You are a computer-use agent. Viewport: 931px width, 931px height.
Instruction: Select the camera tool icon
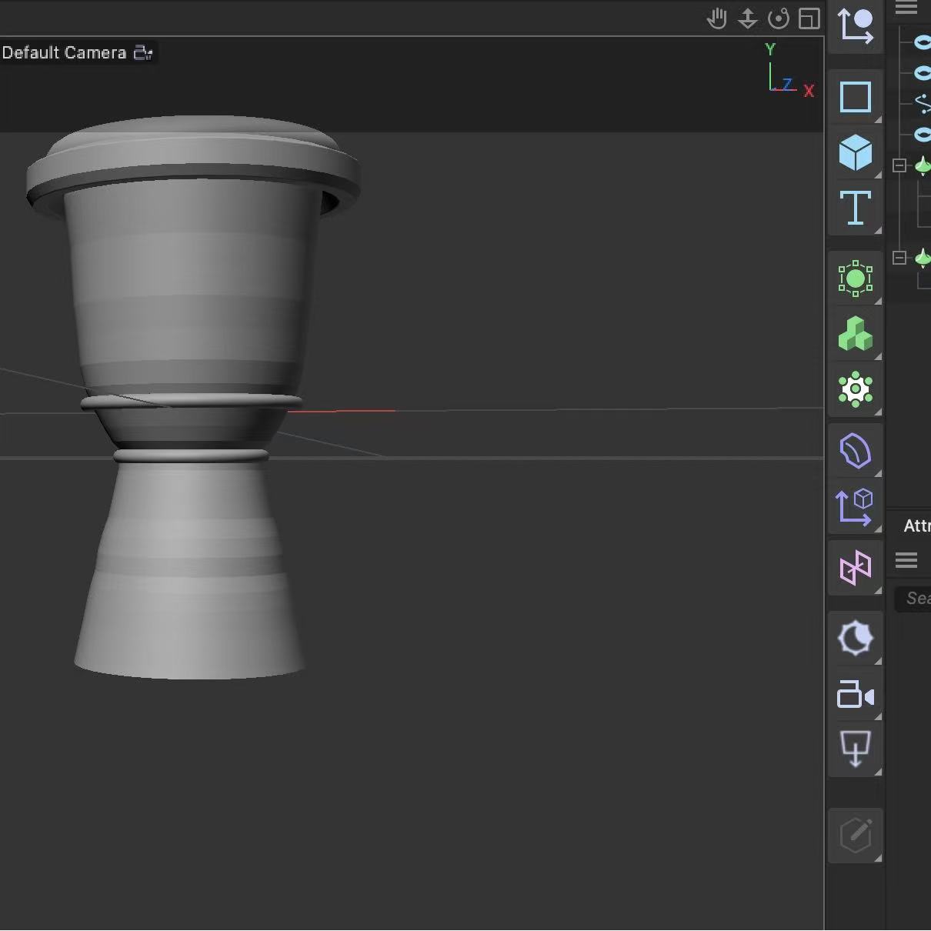856,695
